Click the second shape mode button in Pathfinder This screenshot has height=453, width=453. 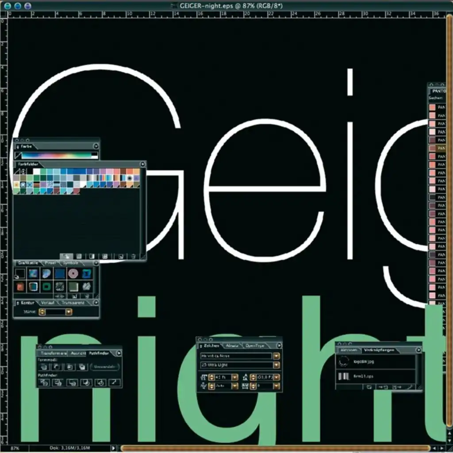(x=57, y=367)
